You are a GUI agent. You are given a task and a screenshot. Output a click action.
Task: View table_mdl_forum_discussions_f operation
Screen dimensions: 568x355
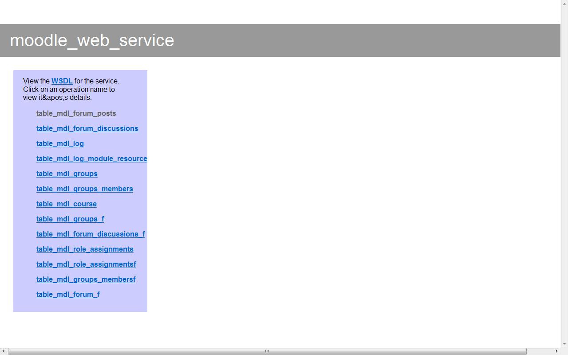(91, 234)
